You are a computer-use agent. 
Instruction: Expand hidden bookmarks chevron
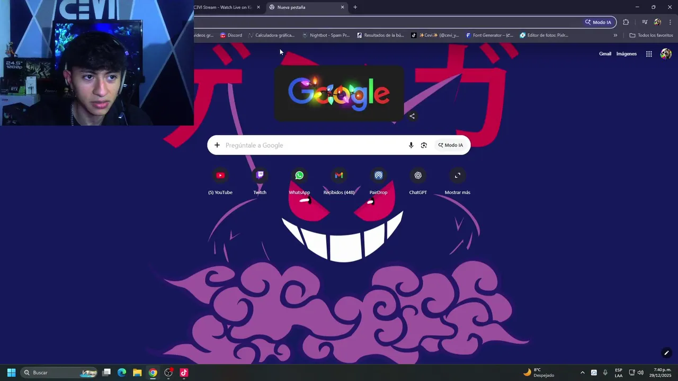[615, 35]
